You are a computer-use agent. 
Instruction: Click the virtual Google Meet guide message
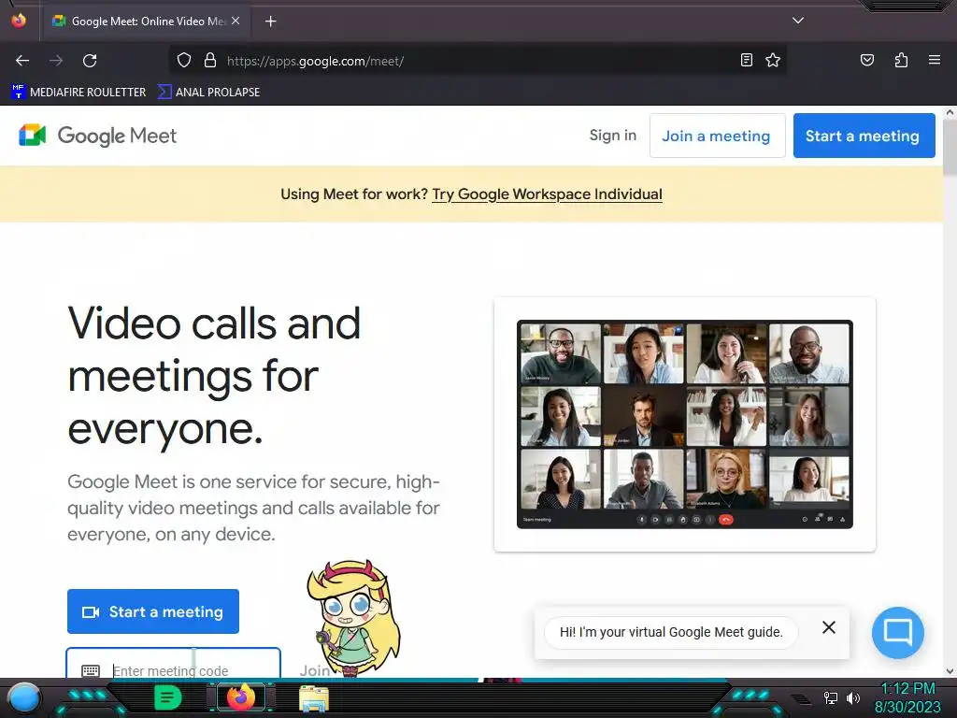(x=671, y=632)
